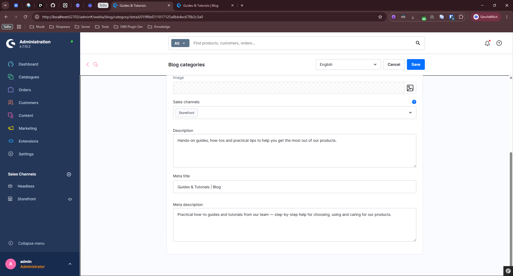Open the help question-mark icon

499,43
